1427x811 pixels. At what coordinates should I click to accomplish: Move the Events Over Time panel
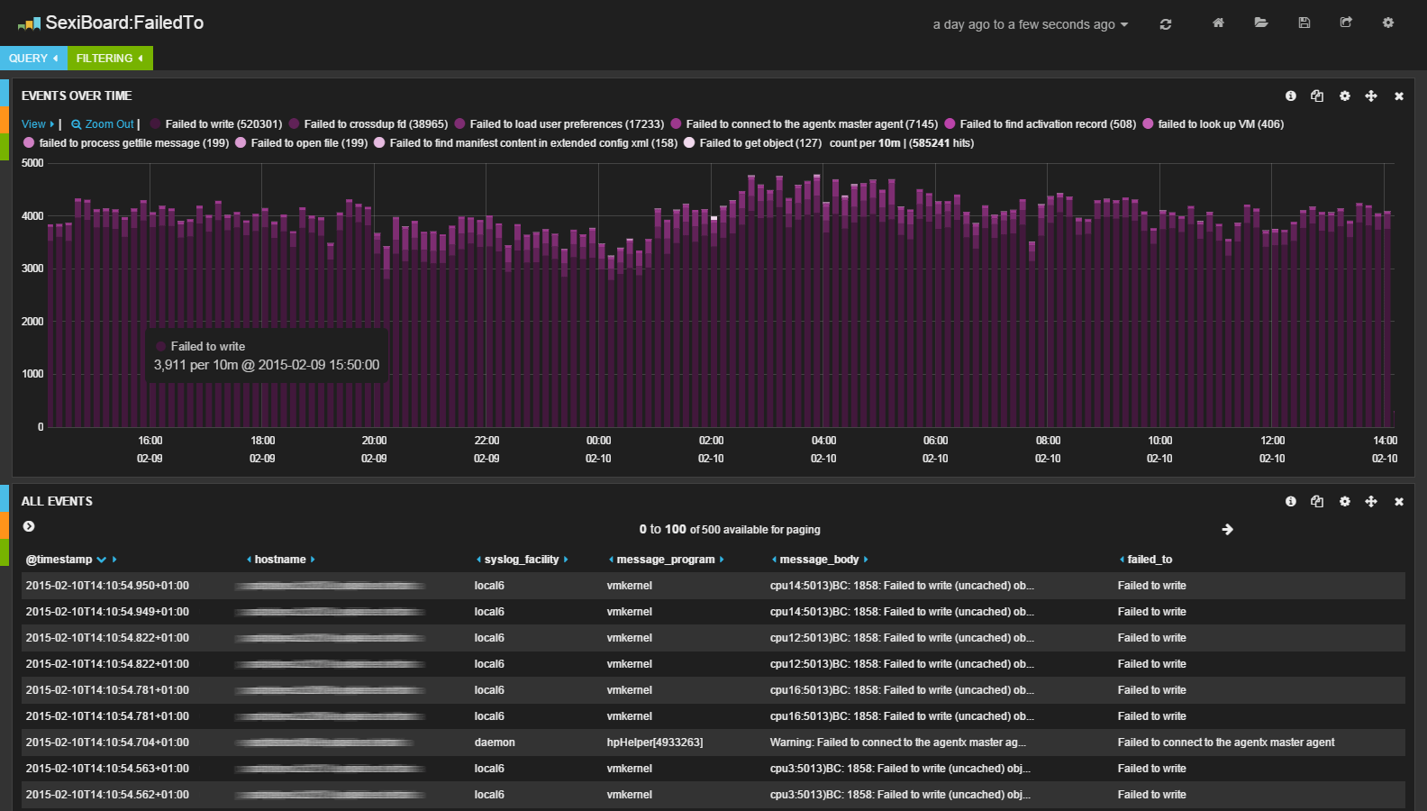1371,96
